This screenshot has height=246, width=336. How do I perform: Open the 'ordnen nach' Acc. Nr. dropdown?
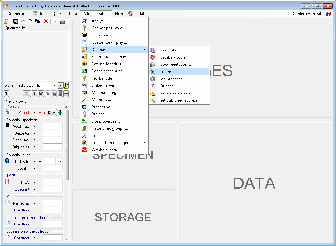click(x=54, y=85)
